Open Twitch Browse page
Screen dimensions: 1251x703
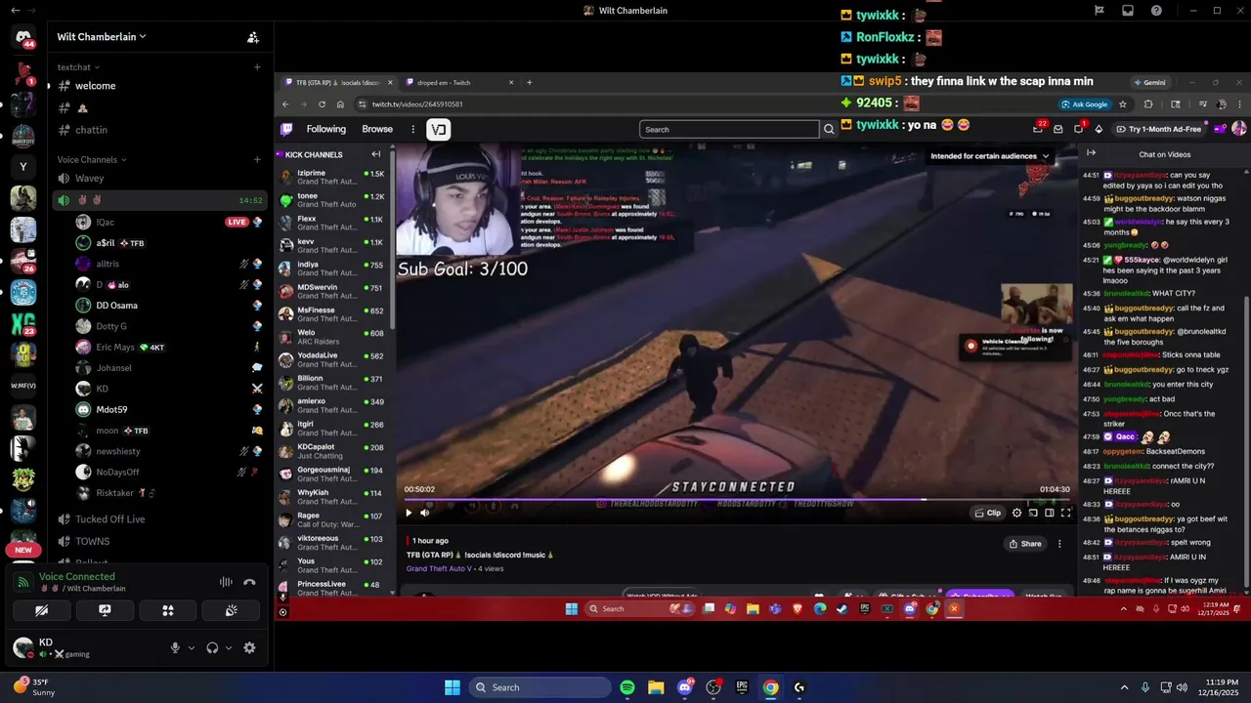click(x=377, y=129)
